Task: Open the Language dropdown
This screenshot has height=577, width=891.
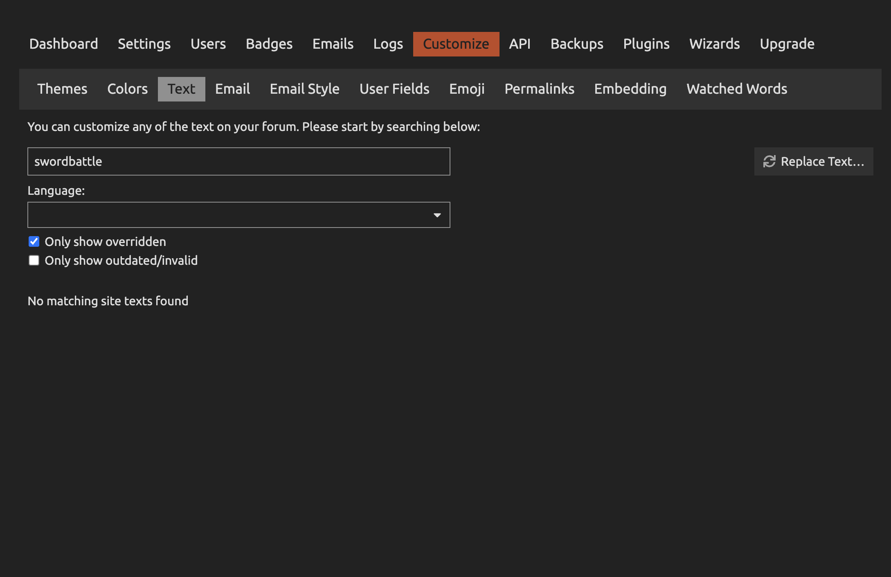Action: [239, 215]
